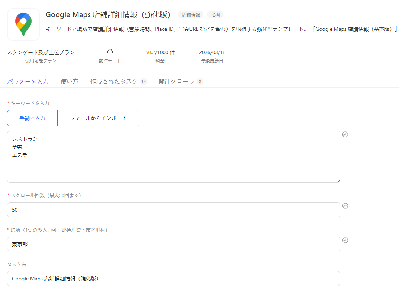The height and width of the screenshot is (293, 399).
Task: Switch to 手動で入力 mode
Action: (32, 118)
